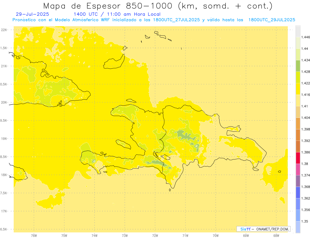Image resolution: width=310 pixels, height=239 pixels.
Task: Click the '6.5N' latitude label
Action: (x=4, y=229)
